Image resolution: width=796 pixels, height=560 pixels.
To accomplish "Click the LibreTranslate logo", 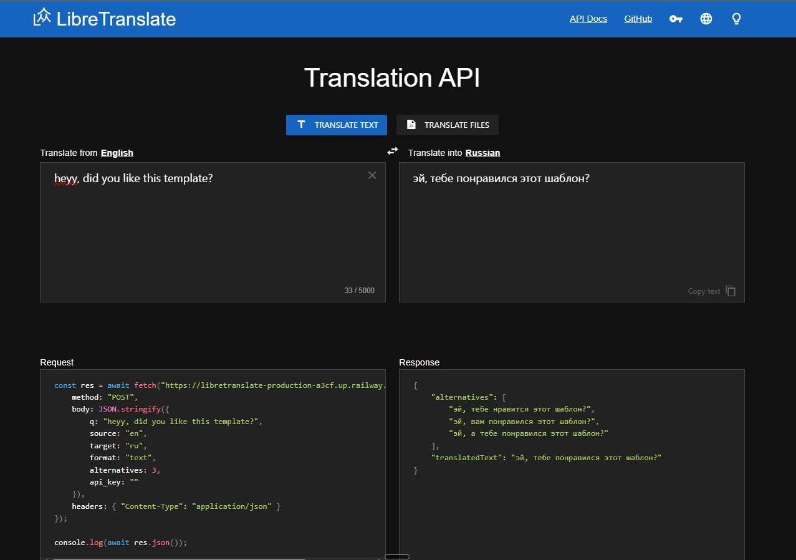I will coord(103,18).
